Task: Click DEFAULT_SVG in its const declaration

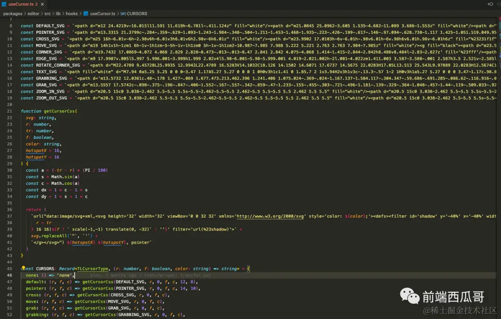Action: (x=50, y=26)
